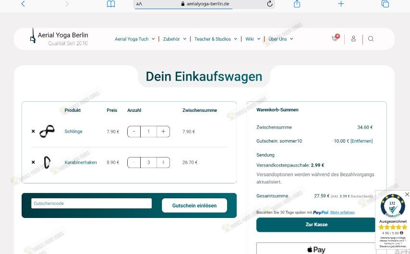
Task: Remove the sommer10 coupon via Entfernen
Action: (362, 141)
